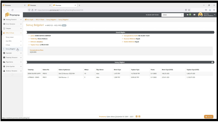Click the Raporlama chart icon
The width and height of the screenshot is (218, 122).
4,62
